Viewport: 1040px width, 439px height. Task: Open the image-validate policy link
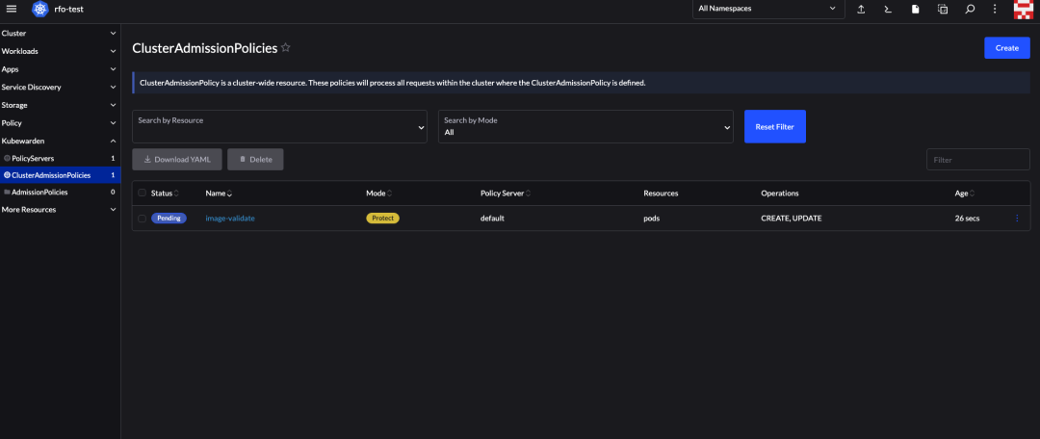[230, 219]
